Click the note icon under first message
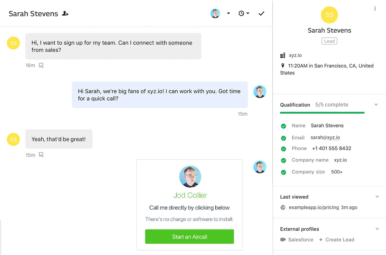Image resolution: width=386 pixels, height=255 pixels. pyautogui.click(x=41, y=65)
